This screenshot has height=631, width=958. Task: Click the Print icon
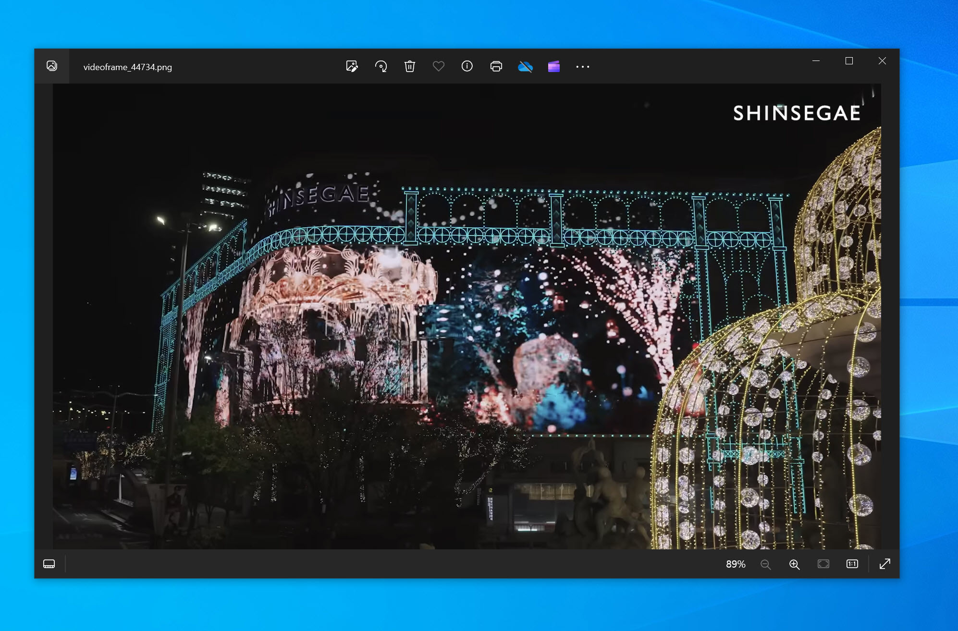tap(496, 66)
